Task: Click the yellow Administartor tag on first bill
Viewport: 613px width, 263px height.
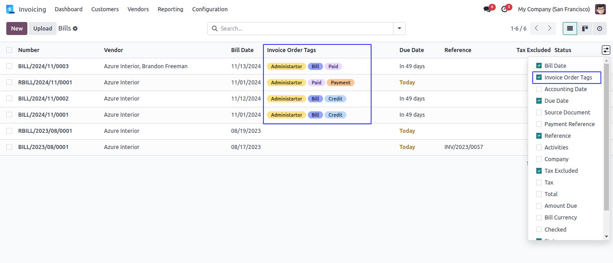Action: 286,66
